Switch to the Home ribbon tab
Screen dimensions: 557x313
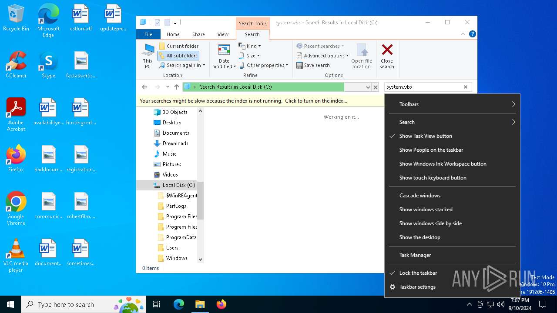click(173, 34)
